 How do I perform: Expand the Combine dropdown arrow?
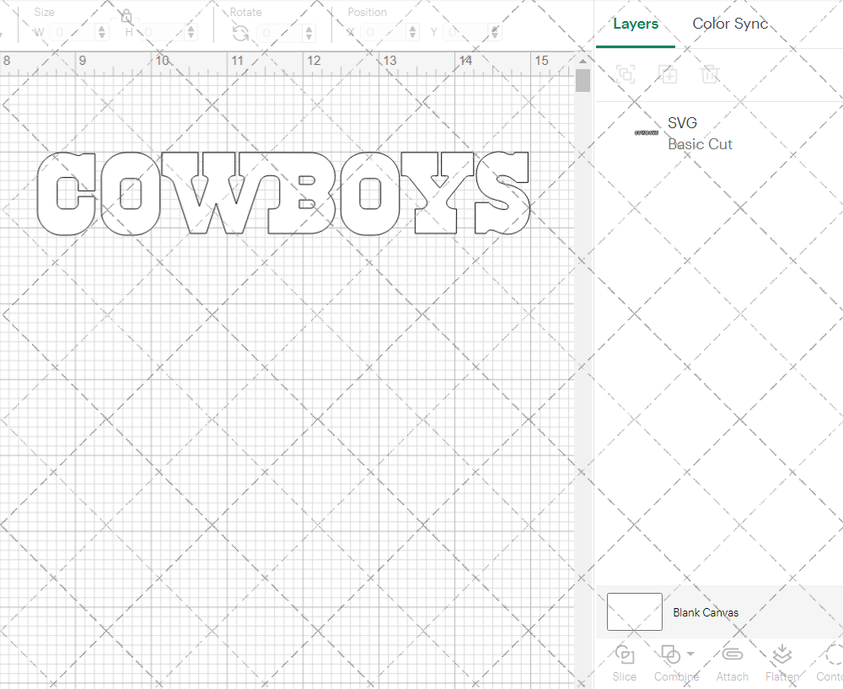(x=690, y=654)
